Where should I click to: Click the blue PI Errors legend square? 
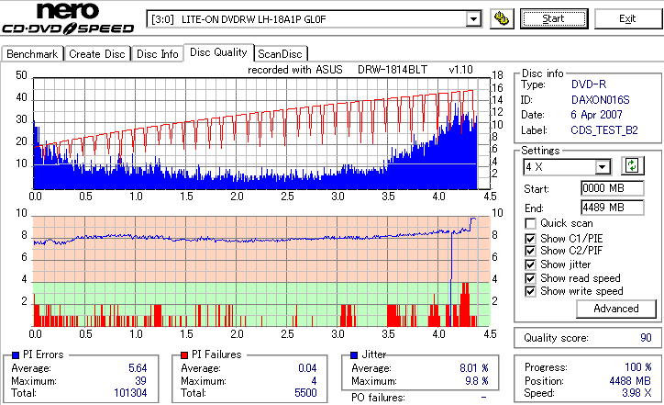pos(16,355)
